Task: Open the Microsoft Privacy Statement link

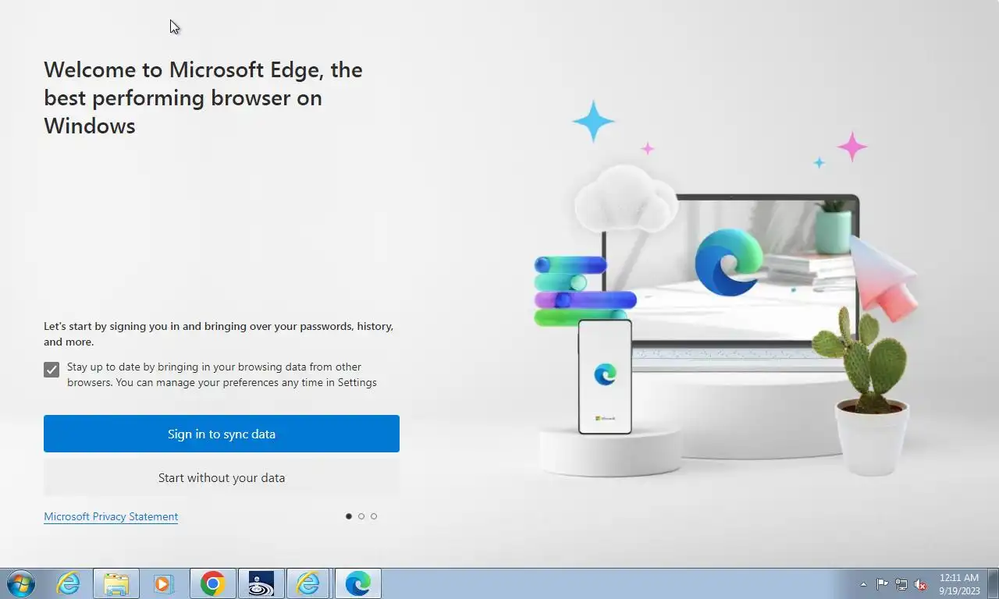Action: tap(111, 516)
